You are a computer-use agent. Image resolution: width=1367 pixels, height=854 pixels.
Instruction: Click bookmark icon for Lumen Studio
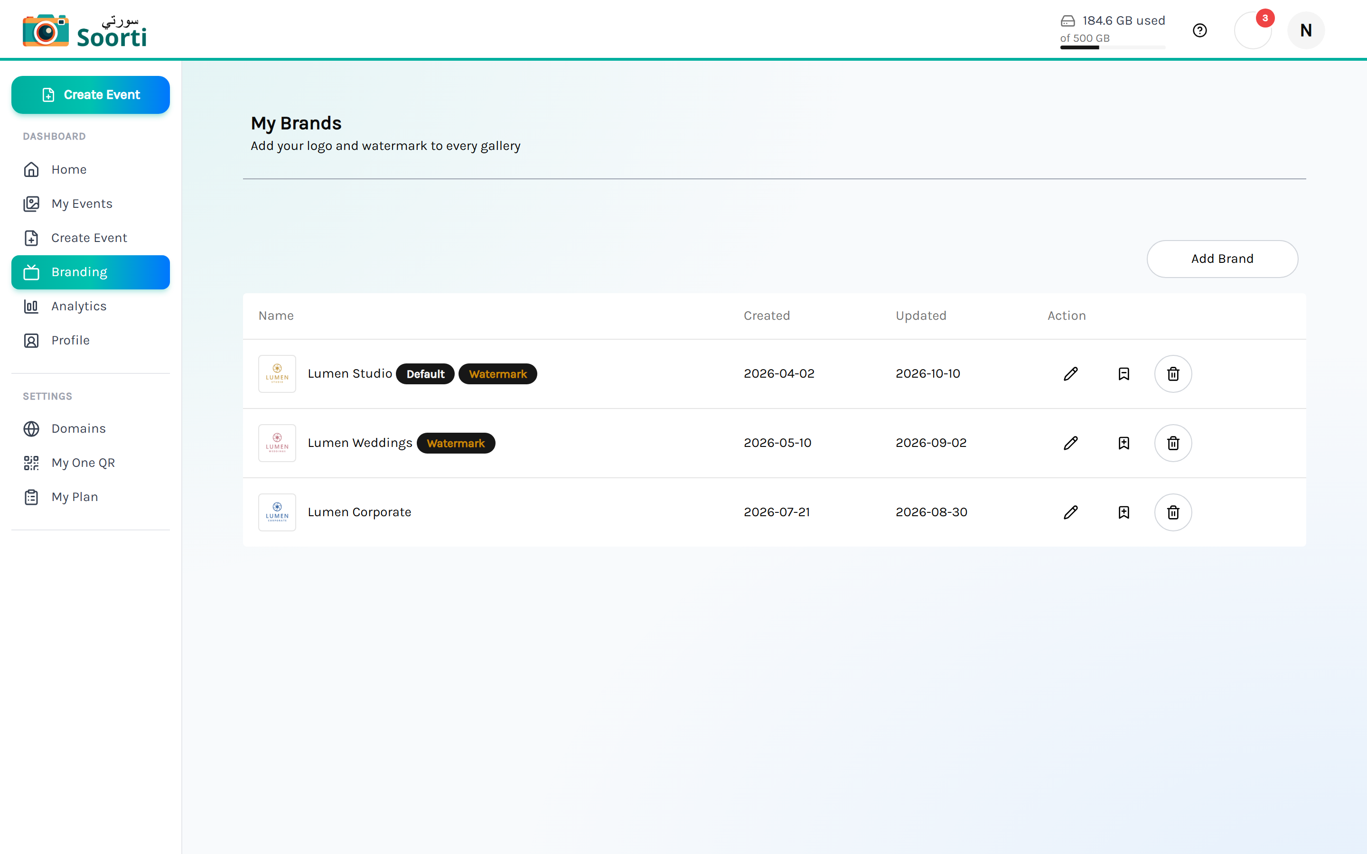(1124, 374)
